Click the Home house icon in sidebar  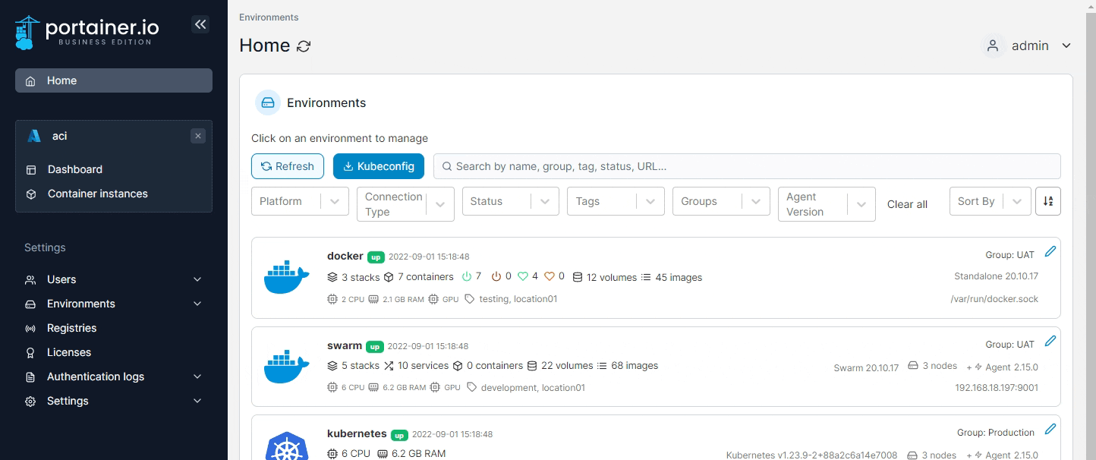click(x=30, y=81)
